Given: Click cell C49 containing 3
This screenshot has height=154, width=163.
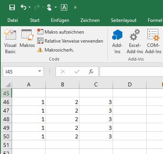Looking at the screenshot, I should point(96,128).
